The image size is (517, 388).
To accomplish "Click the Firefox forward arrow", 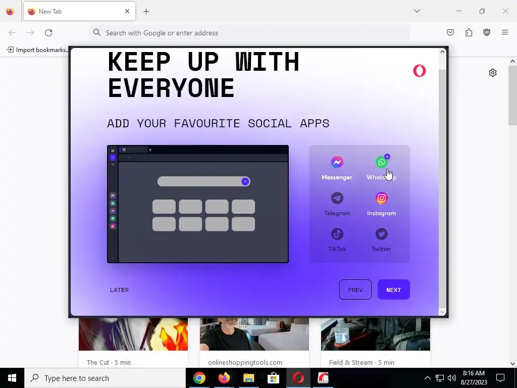I will (x=30, y=33).
